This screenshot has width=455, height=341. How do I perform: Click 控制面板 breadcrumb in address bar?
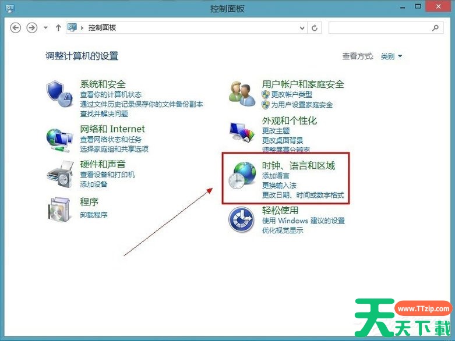click(x=102, y=27)
